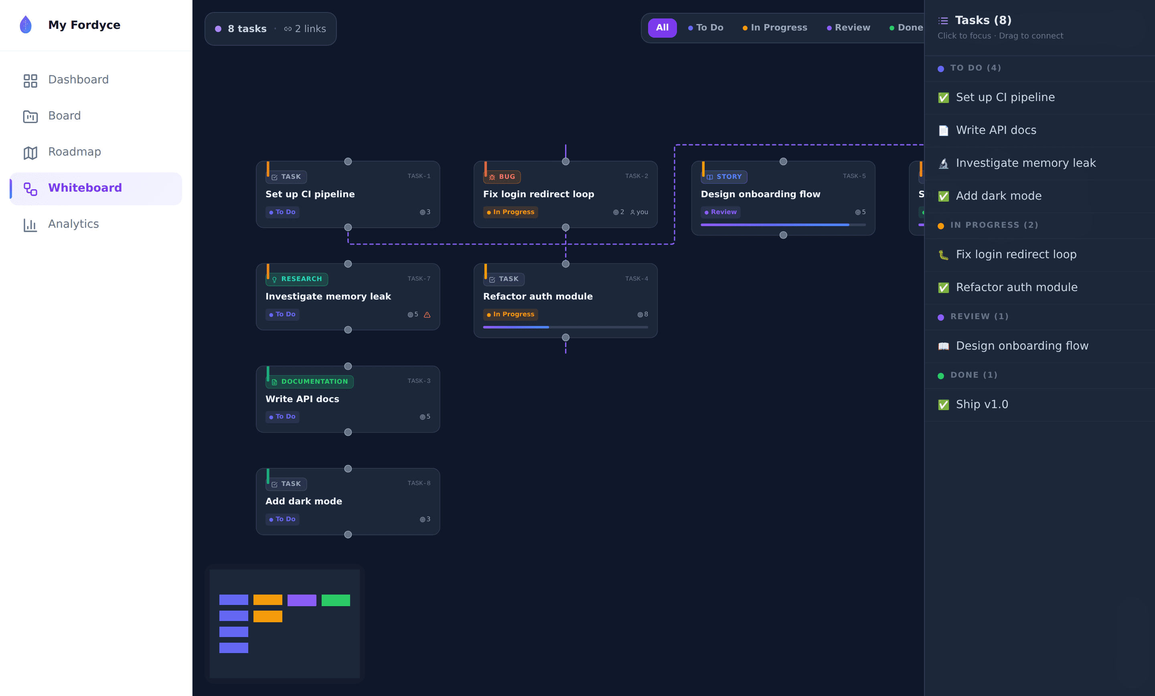Click the Refactor auth module progress bar
Viewport: 1155px width, 696px height.
[x=565, y=327]
